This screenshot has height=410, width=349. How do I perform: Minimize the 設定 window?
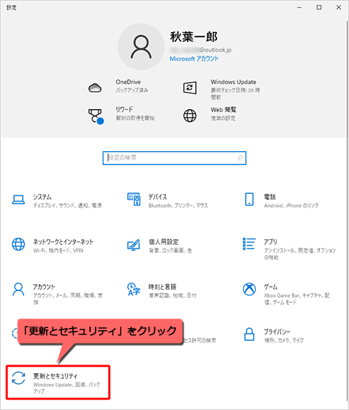click(x=299, y=7)
